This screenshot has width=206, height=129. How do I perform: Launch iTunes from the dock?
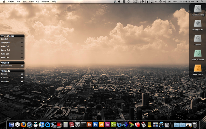coord(42,124)
